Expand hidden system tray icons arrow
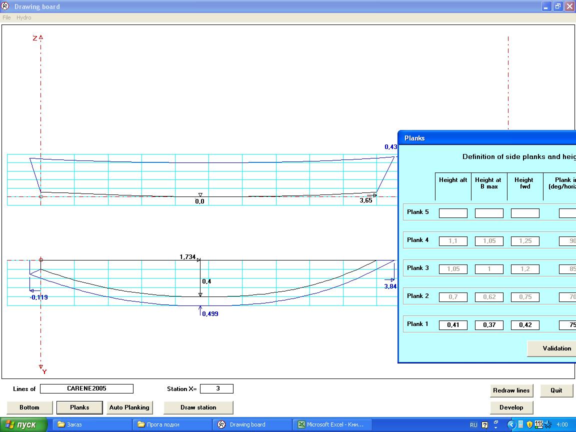 click(511, 424)
